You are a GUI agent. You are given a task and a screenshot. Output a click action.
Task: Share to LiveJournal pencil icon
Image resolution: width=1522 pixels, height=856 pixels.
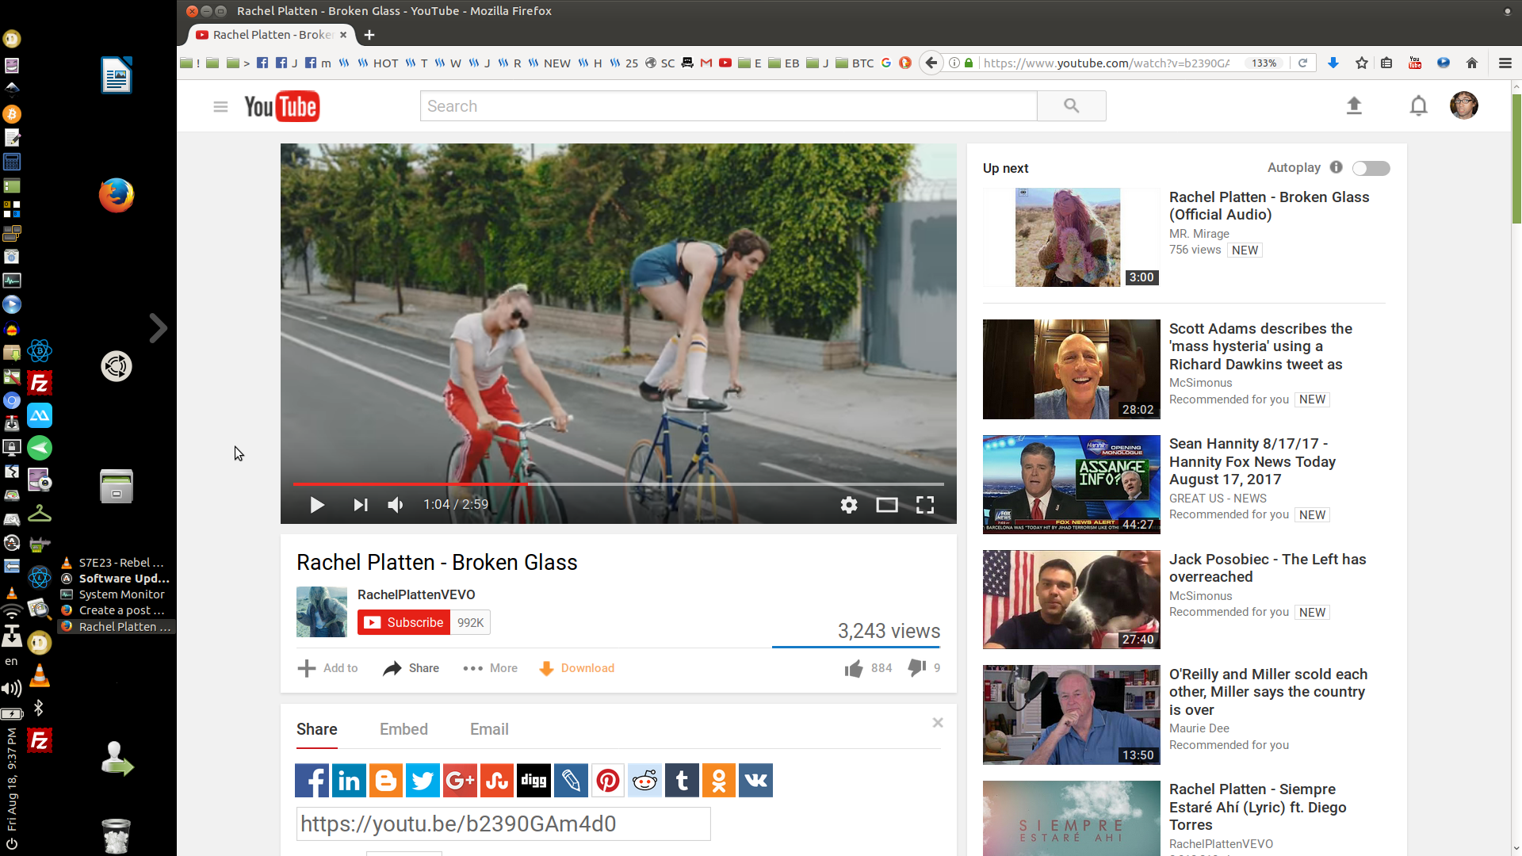coord(571,781)
